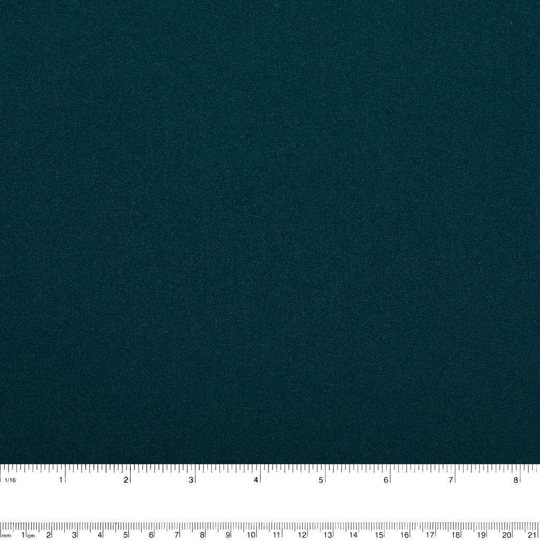Pick the number 20 on centimeter ruler
The image size is (540, 540).
coord(507,535)
